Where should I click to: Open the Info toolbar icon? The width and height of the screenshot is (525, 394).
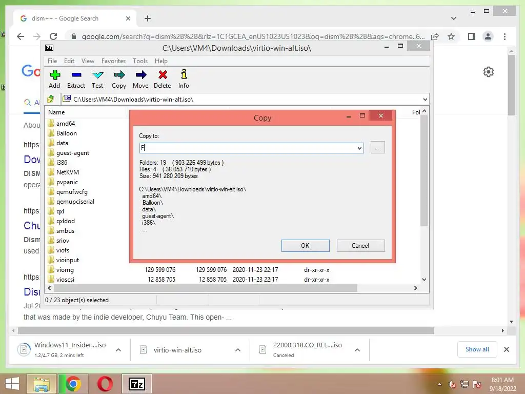coord(184,79)
